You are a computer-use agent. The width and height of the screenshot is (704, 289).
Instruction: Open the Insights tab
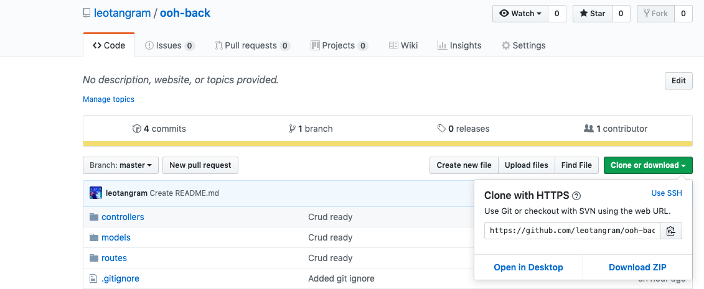(459, 45)
